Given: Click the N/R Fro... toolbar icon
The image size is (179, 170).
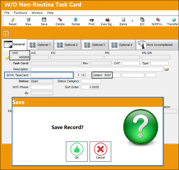Looking at the screenshot, I should [x=158, y=20].
